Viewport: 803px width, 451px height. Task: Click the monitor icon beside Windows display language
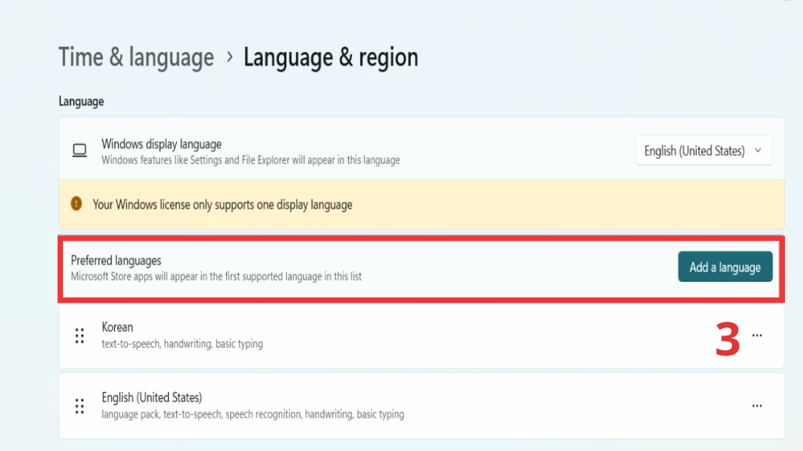coord(80,150)
